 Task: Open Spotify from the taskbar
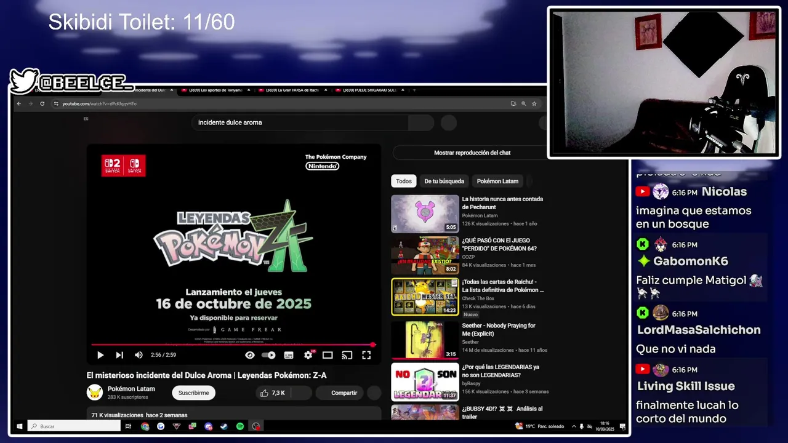(240, 426)
